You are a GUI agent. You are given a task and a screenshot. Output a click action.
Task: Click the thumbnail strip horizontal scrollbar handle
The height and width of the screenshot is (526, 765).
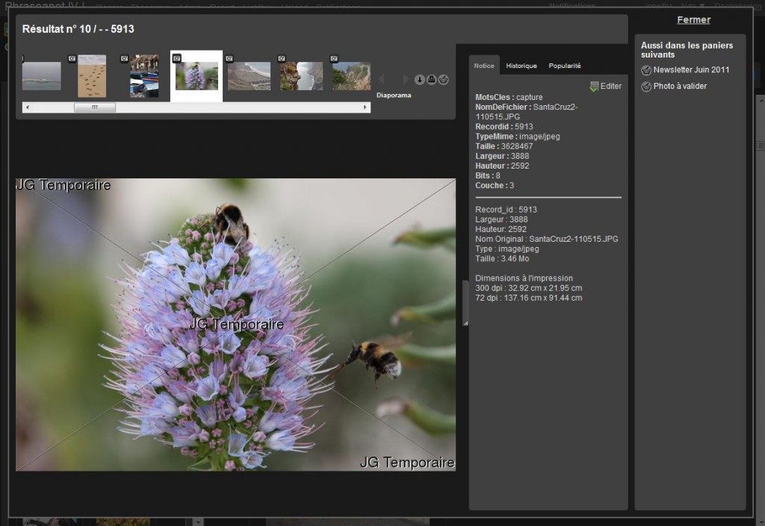point(95,107)
